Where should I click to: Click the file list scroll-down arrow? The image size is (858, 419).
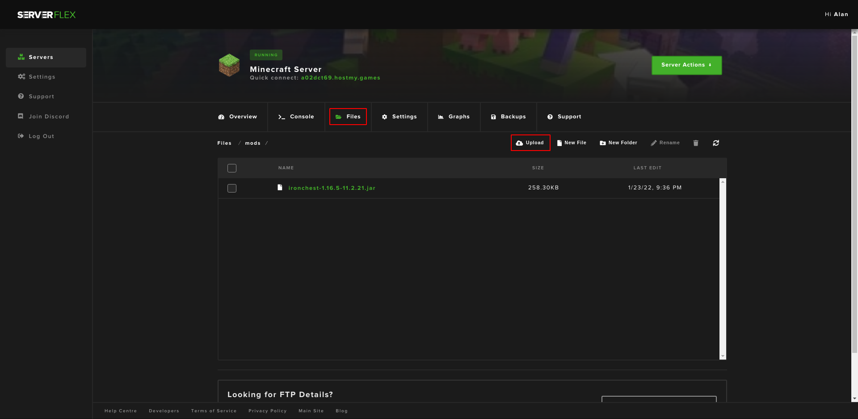click(723, 356)
